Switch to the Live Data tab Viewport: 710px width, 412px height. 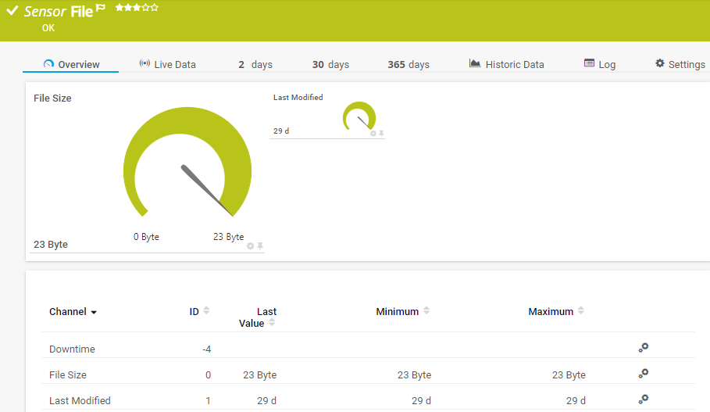point(167,64)
